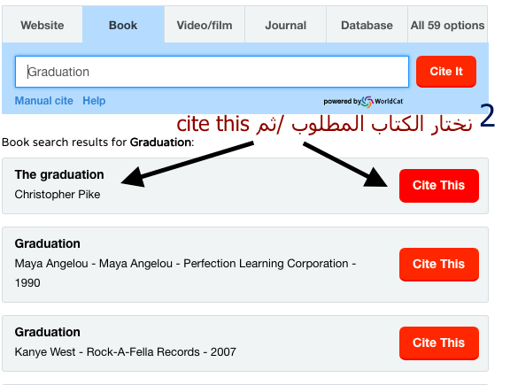Choose the Journal tab
This screenshot has width=510, height=385.
point(286,25)
